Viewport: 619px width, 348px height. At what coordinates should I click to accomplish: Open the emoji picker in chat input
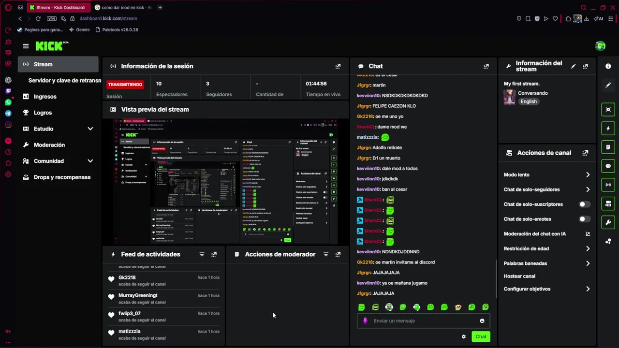482,321
